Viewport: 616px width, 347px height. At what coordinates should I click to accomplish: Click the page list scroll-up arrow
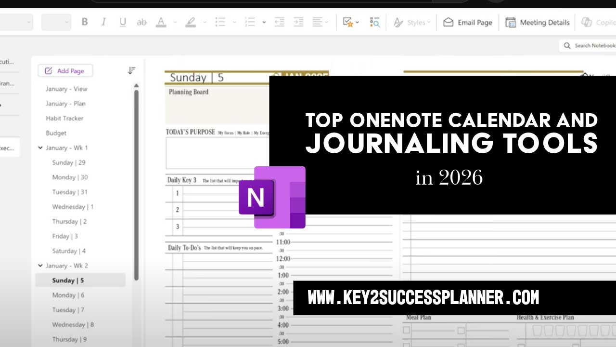coord(136,85)
